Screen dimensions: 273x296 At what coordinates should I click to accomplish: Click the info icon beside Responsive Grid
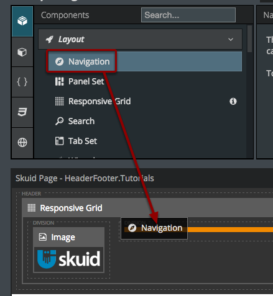233,101
